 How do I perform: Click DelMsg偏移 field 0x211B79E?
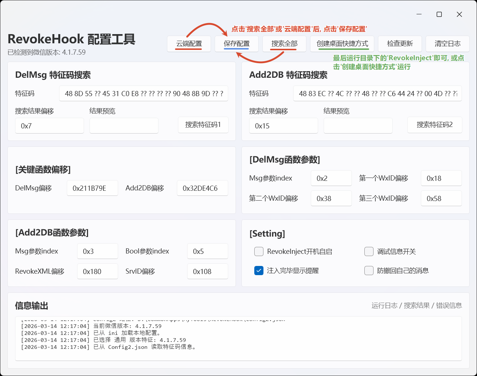click(92, 188)
